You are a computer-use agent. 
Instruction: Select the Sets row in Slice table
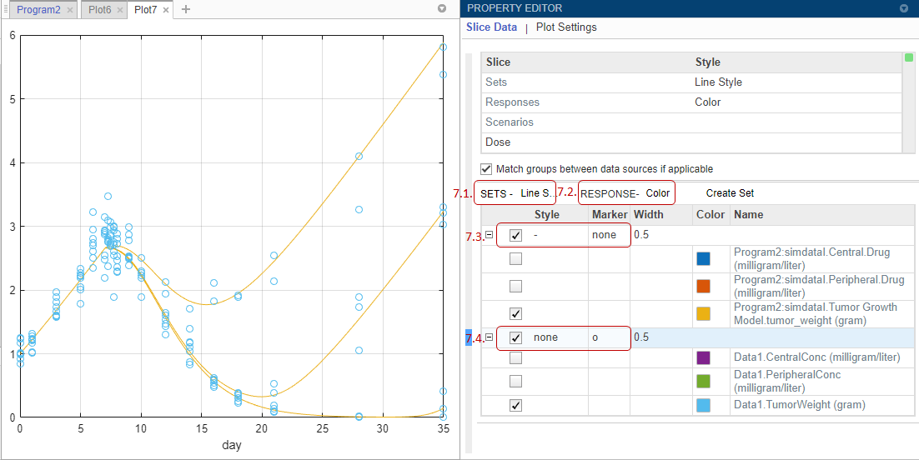point(691,82)
